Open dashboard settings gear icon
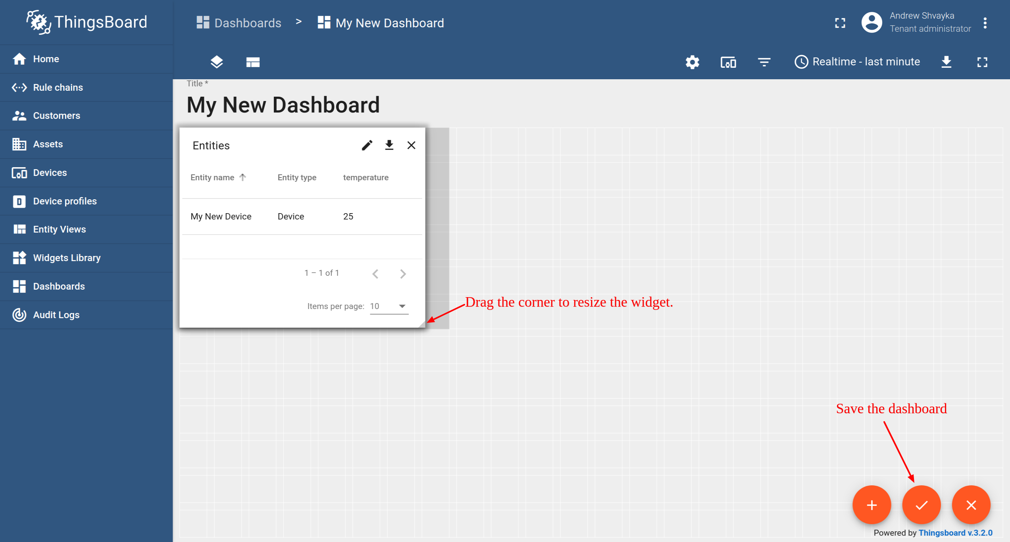The image size is (1010, 542). (x=692, y=62)
